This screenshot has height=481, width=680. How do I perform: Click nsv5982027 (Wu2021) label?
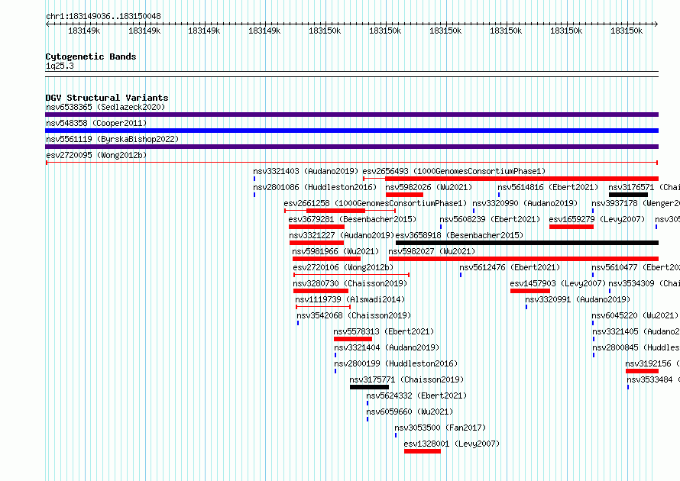432,251
